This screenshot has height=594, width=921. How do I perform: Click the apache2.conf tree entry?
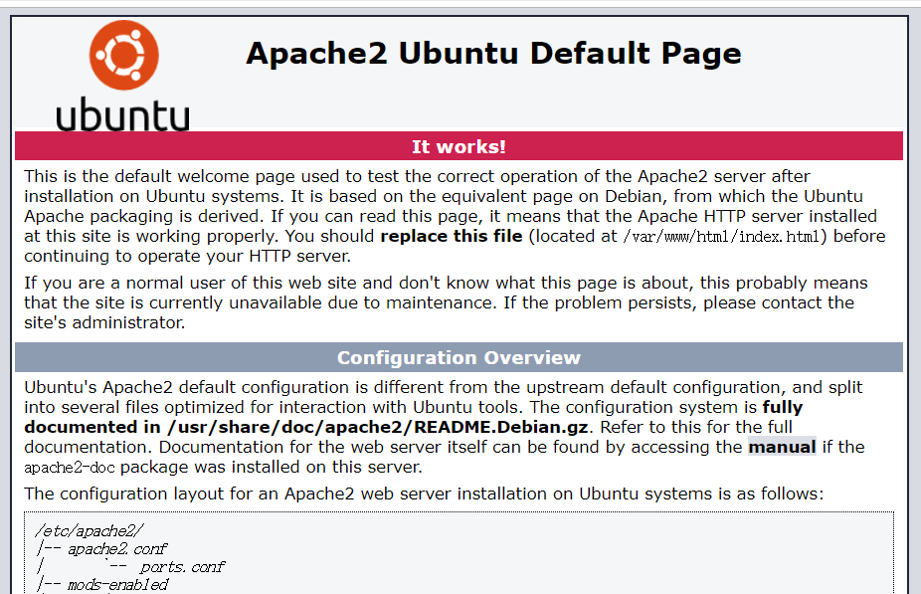(x=117, y=549)
